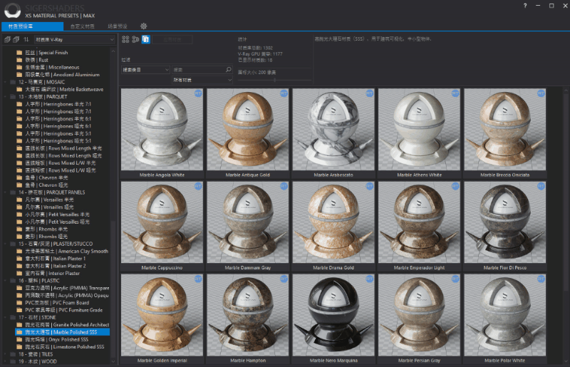Open the V-Ray material library dropdown
570x367 pixels.
pyautogui.click(x=74, y=40)
